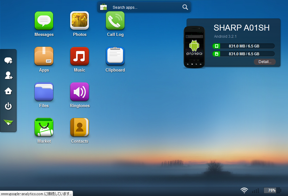Click the 76% battery indicator

click(272, 190)
